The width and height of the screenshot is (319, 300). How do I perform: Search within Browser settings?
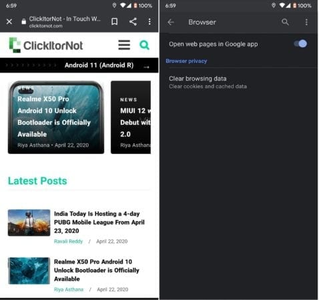pyautogui.click(x=285, y=22)
